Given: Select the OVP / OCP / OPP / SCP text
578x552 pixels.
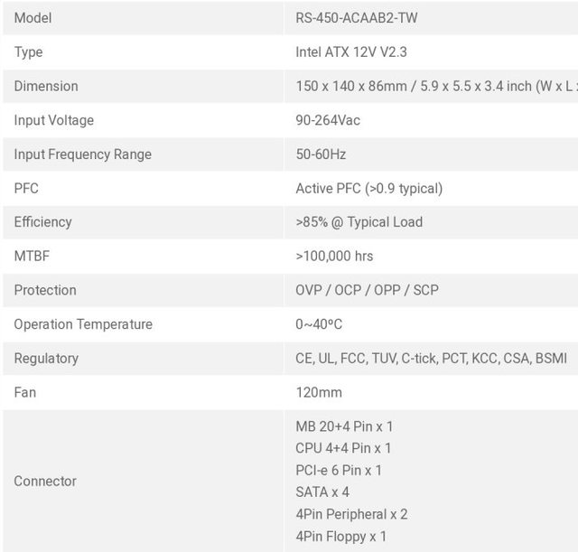Looking at the screenshot, I should 367,291.
